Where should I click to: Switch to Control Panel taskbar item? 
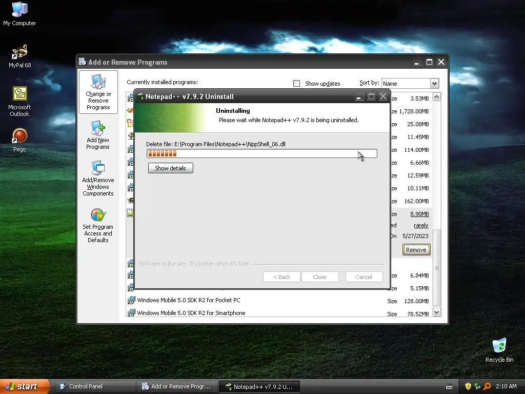coord(94,386)
